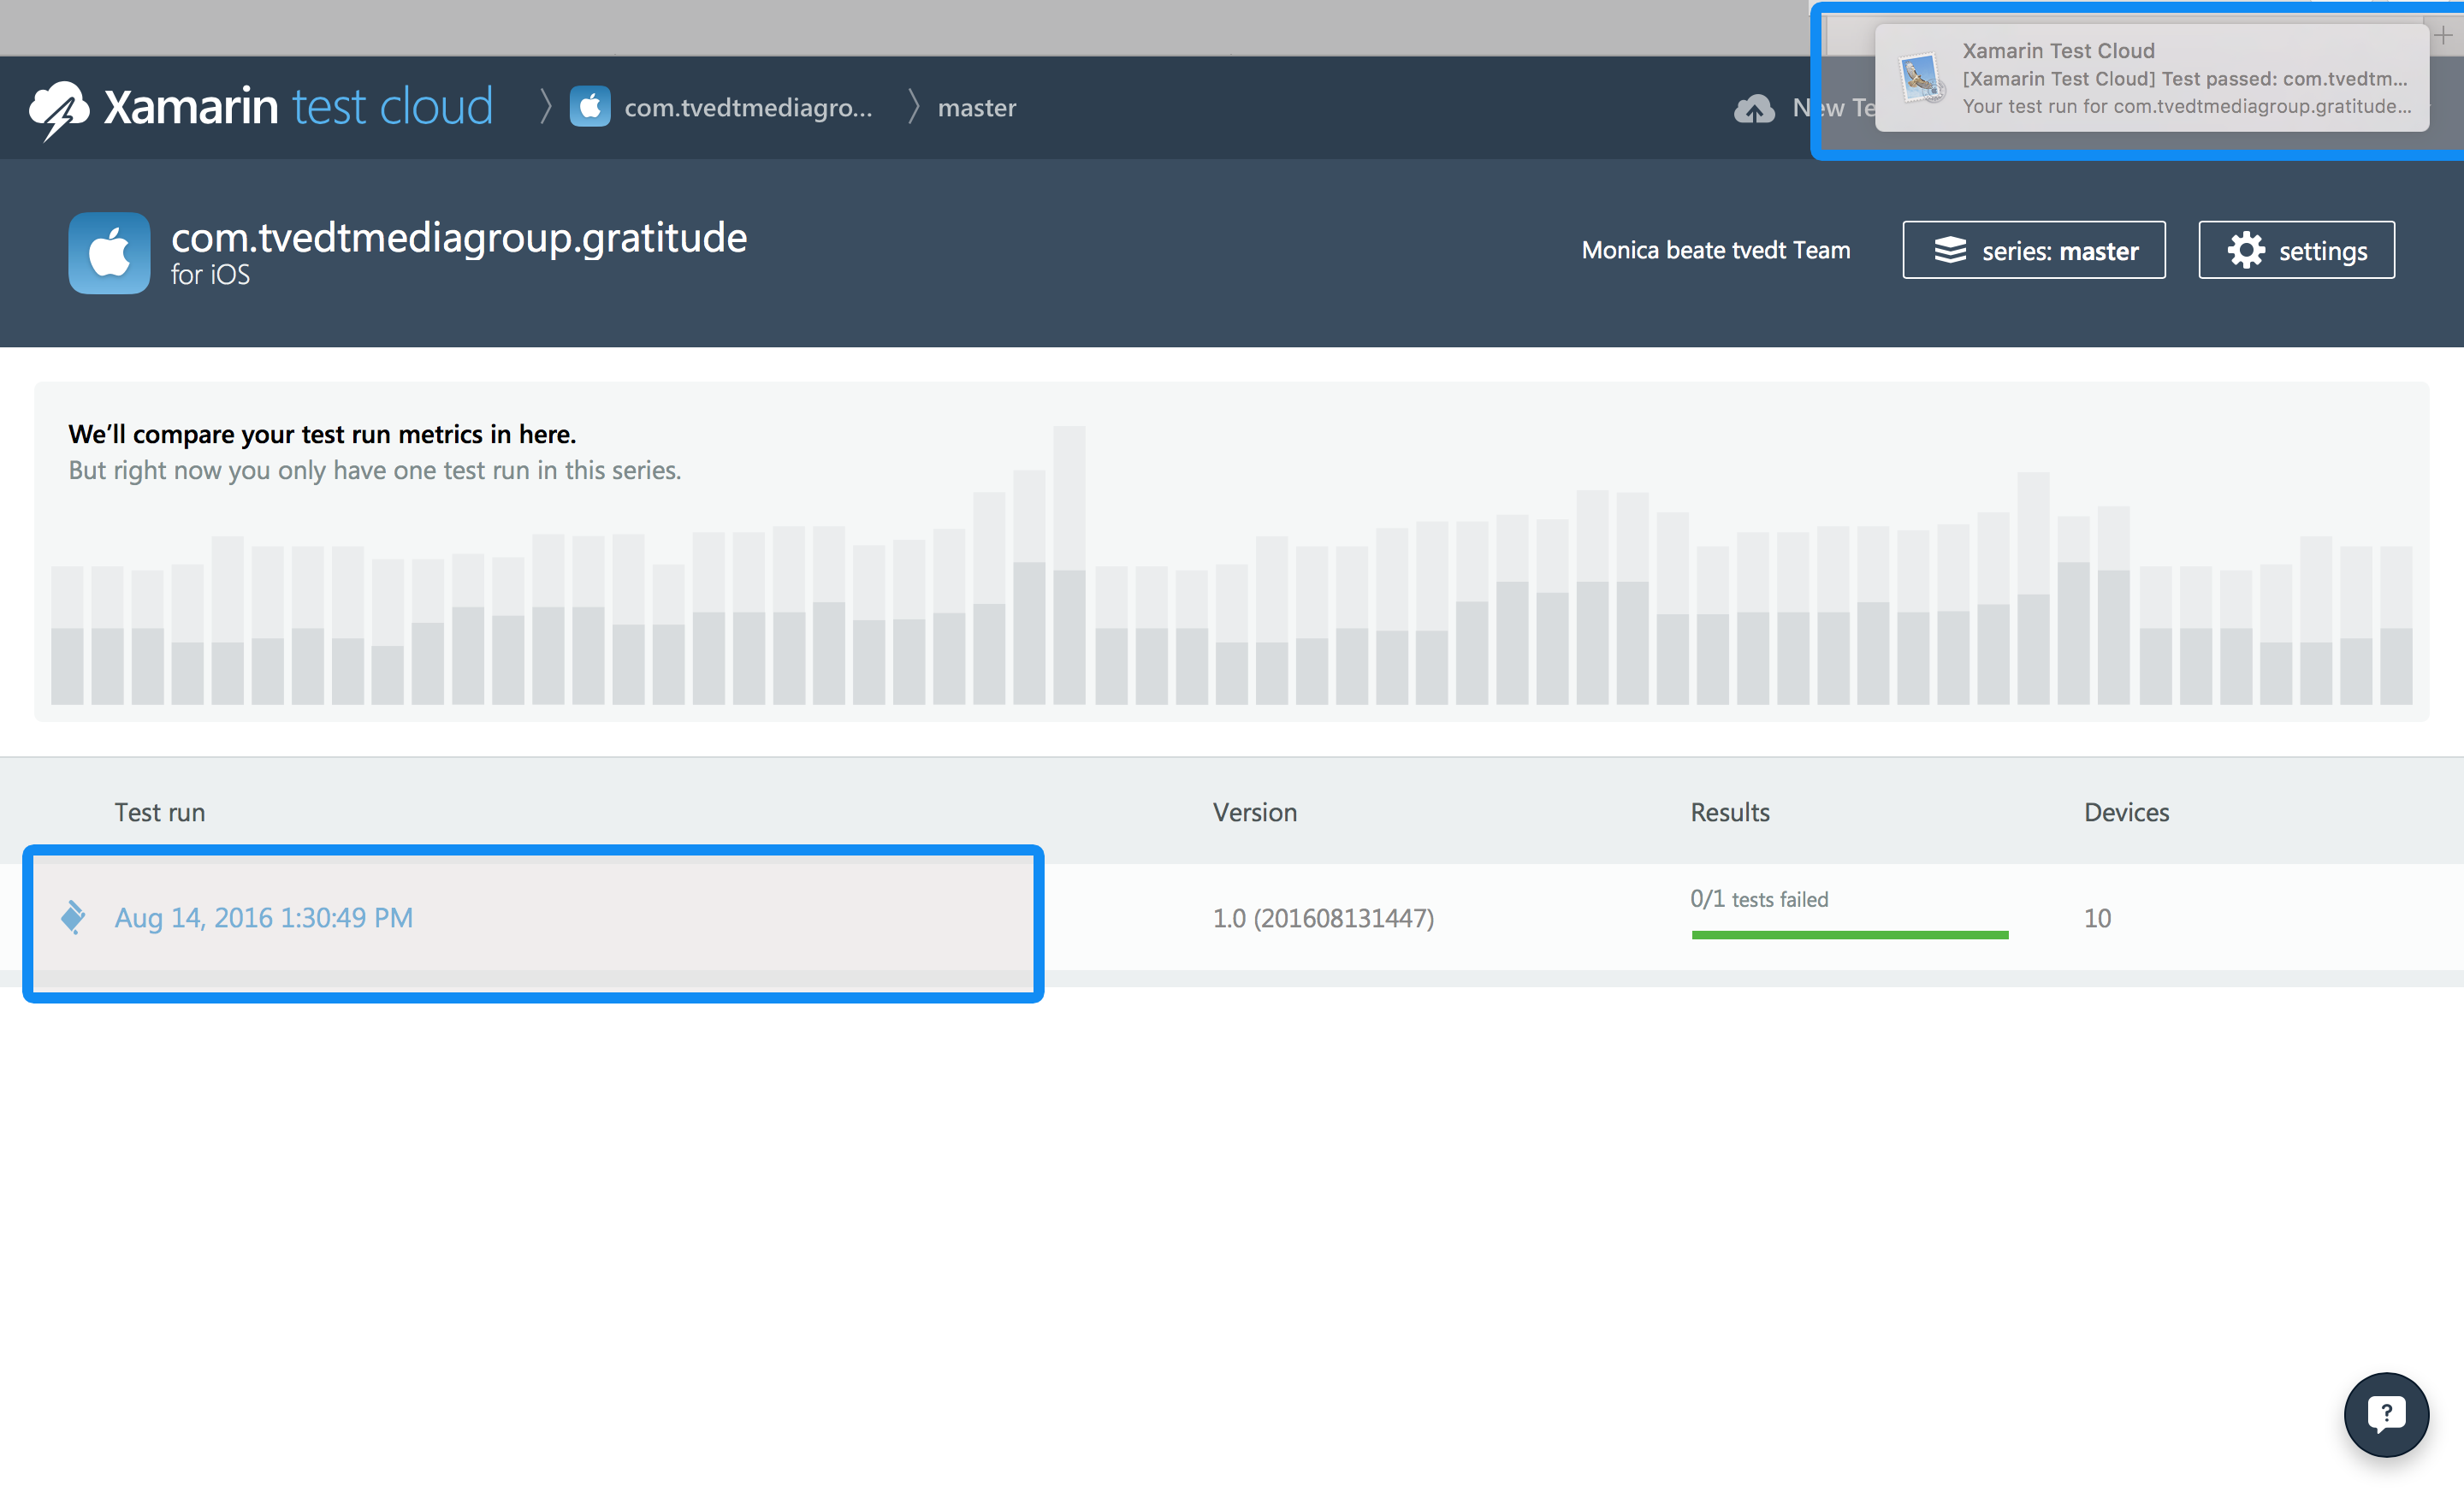Screen dimensions: 2464x1492
Task: Open the Apple app icon in breadcrumb
Action: click(590, 107)
